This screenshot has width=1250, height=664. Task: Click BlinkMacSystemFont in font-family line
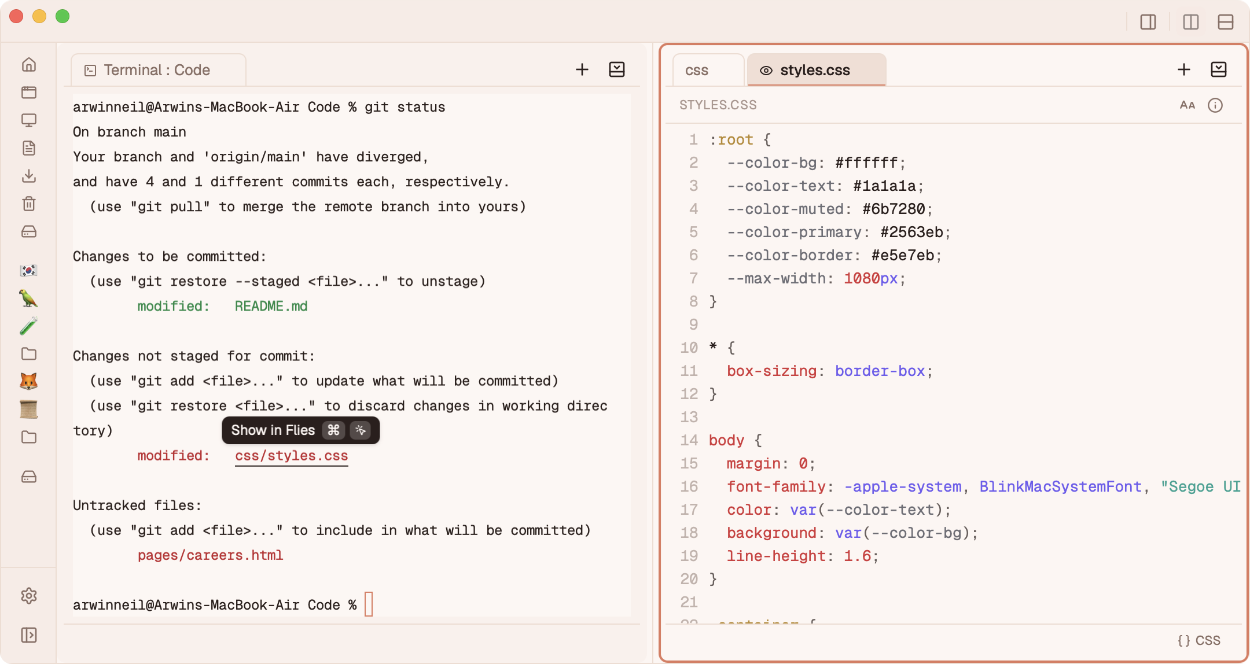coord(1060,486)
